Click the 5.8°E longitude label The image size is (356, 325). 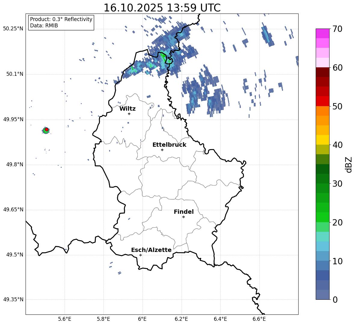103,319
